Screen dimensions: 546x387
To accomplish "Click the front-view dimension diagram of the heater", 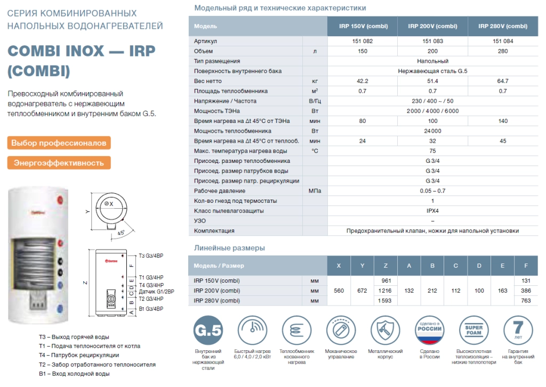I will (x=113, y=283).
